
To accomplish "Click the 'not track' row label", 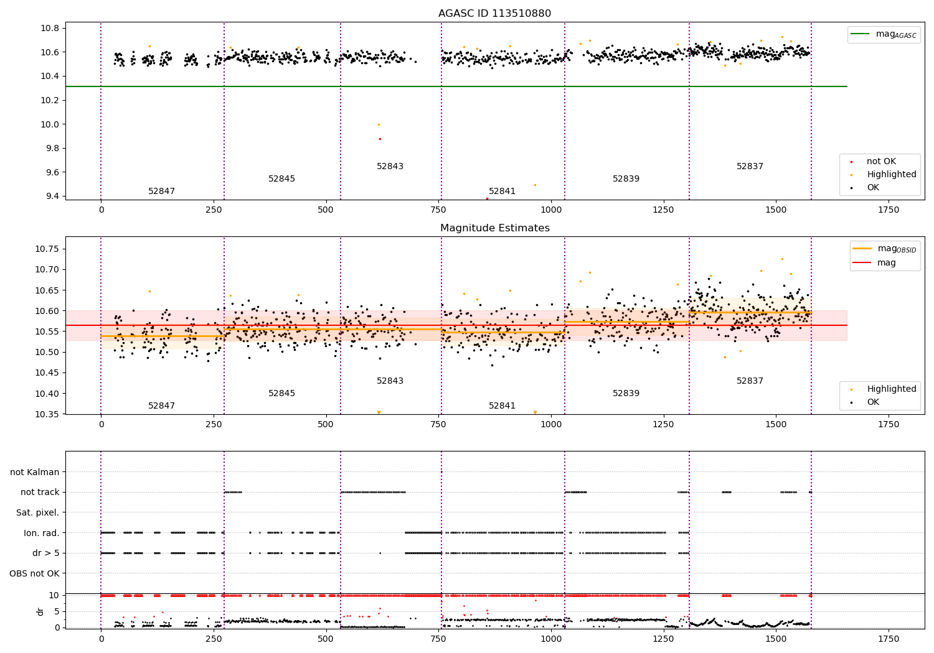I will click(40, 493).
